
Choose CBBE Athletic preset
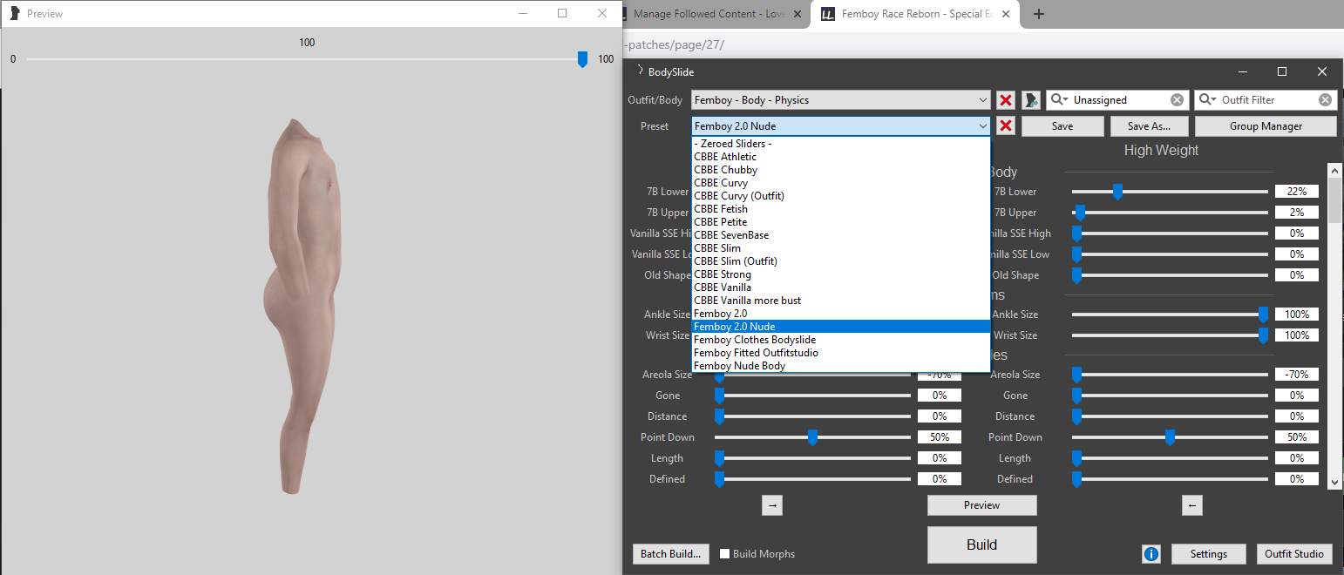pyautogui.click(x=840, y=157)
